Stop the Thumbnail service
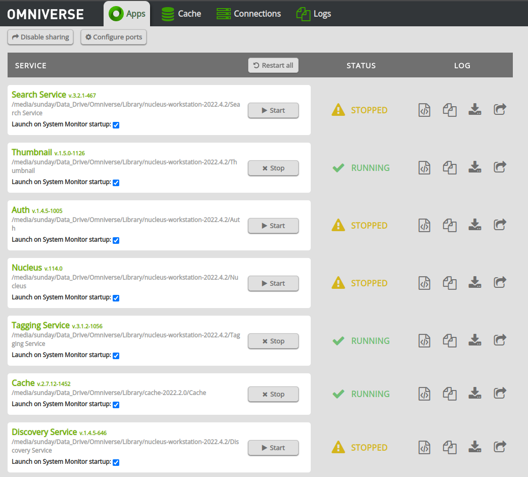The height and width of the screenshot is (477, 528). coord(273,168)
